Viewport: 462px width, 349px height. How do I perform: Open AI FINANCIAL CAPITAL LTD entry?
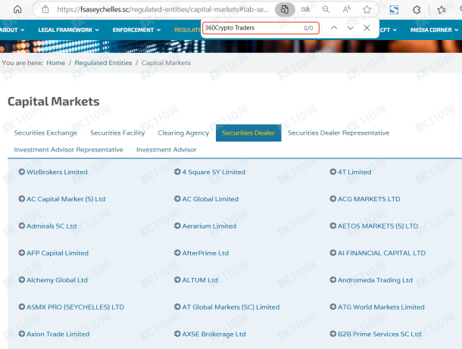(382, 253)
